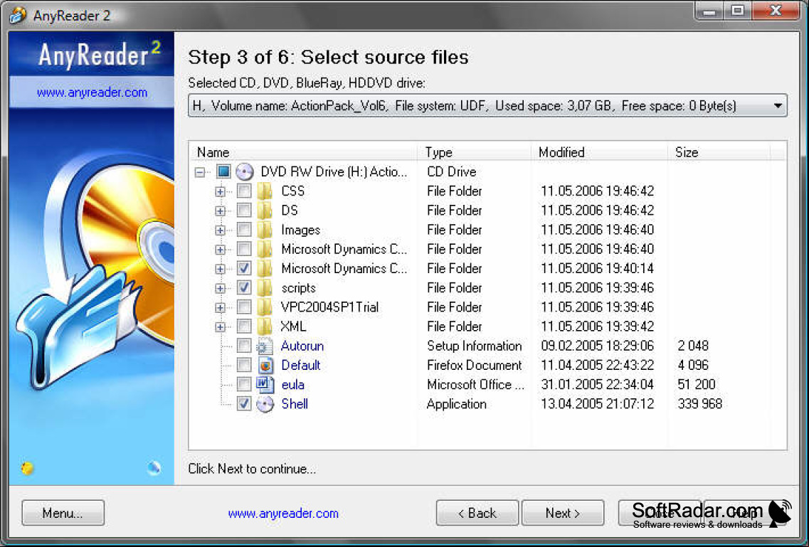Click the 'Application' type cell

pyautogui.click(x=457, y=404)
